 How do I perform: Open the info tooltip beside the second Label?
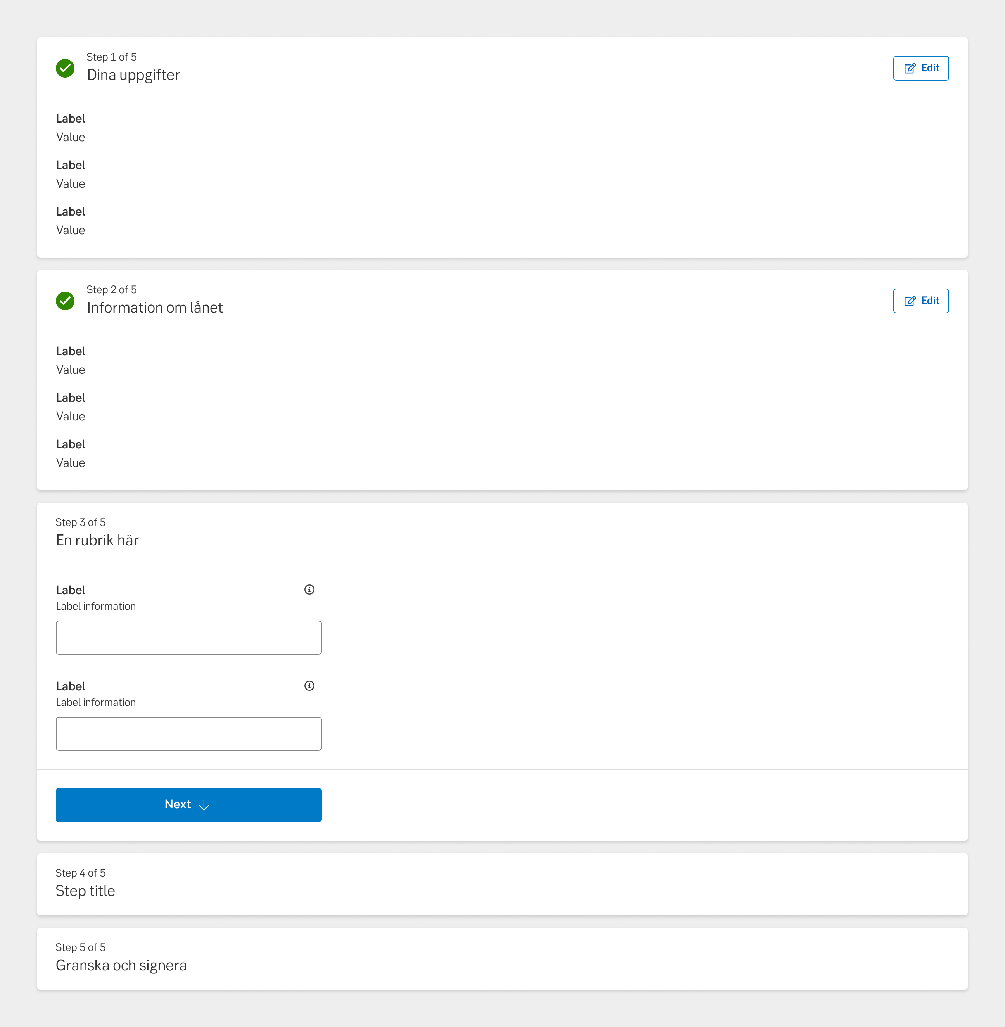coord(309,685)
